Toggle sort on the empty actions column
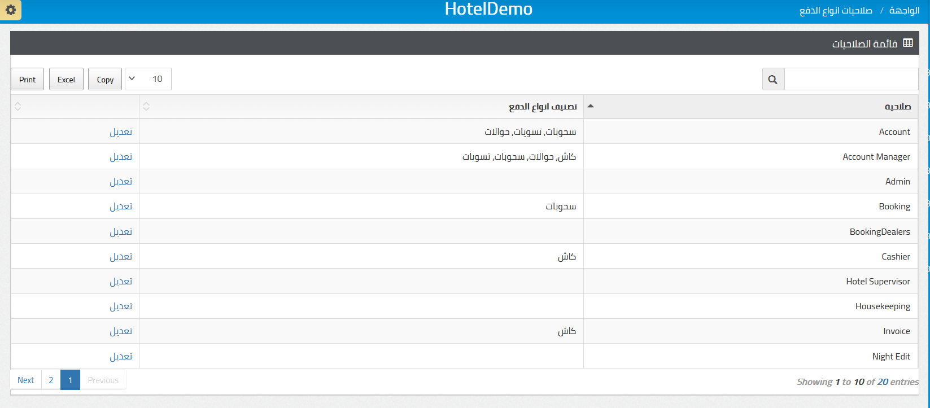Image resolution: width=930 pixels, height=408 pixels. (75, 107)
